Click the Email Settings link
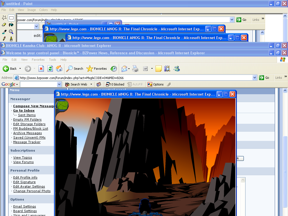This screenshot has width=288, height=216. point(25,207)
